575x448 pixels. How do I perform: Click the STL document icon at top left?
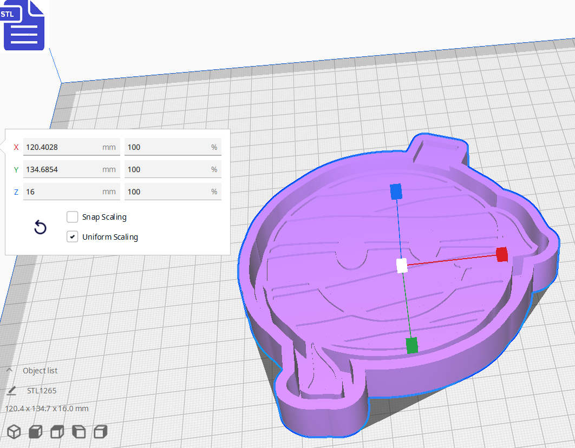point(23,25)
